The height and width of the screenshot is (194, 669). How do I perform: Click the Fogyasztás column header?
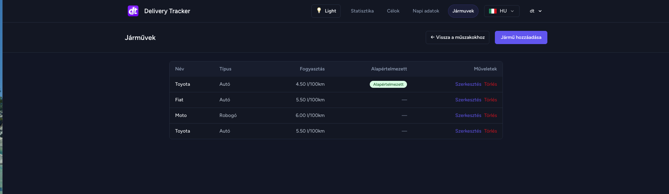312,69
